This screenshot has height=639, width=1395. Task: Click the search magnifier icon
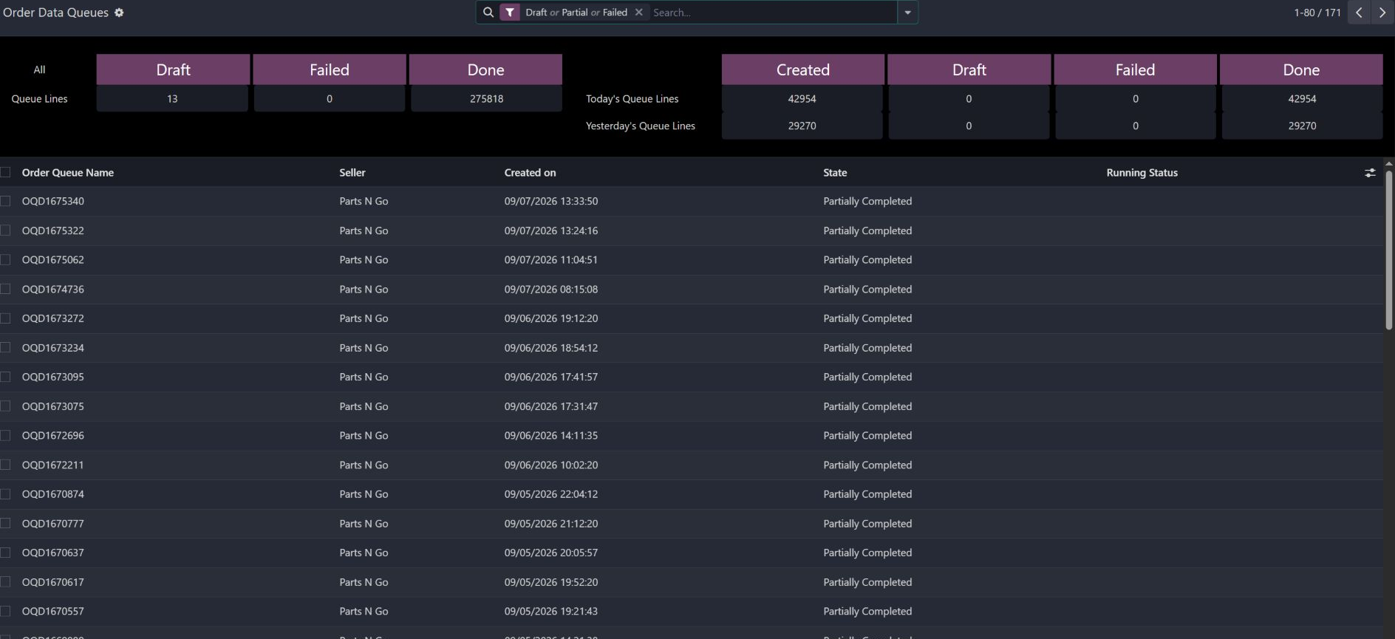(488, 13)
